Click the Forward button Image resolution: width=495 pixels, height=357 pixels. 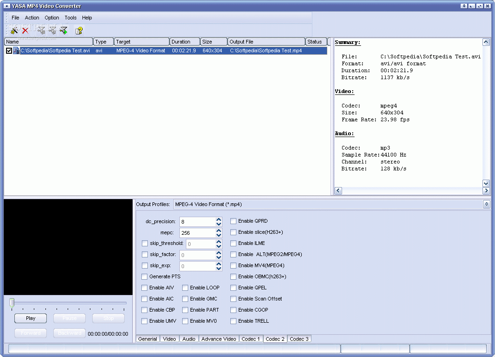[31, 333]
